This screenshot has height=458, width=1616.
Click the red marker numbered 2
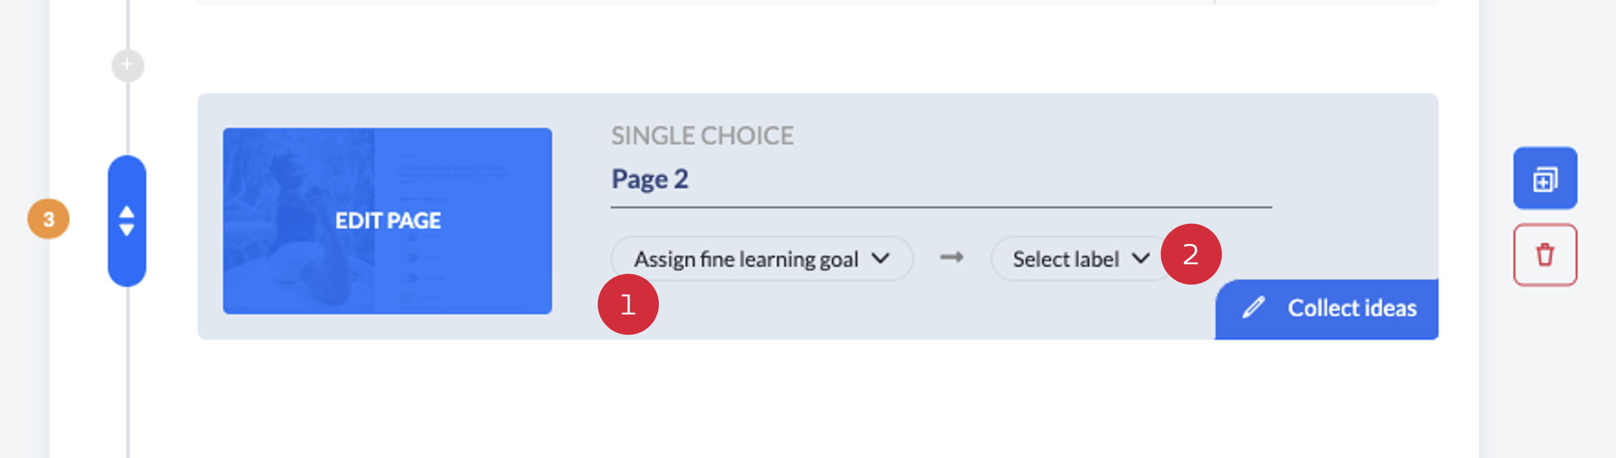click(x=1191, y=254)
